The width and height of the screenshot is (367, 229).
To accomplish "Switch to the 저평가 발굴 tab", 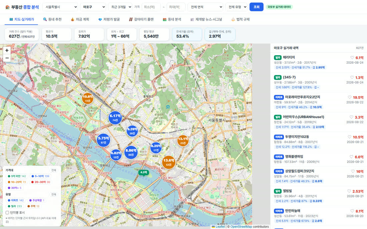I will point(109,19).
